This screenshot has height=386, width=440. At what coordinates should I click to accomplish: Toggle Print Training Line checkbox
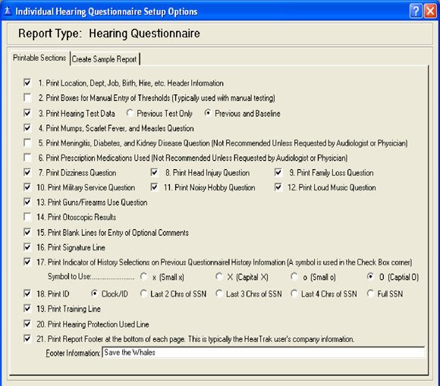(x=27, y=309)
